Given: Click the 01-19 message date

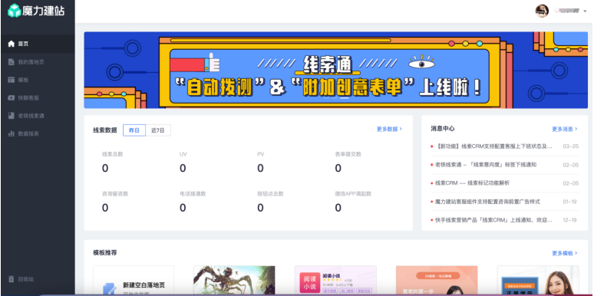Looking at the screenshot, I should point(569,202).
